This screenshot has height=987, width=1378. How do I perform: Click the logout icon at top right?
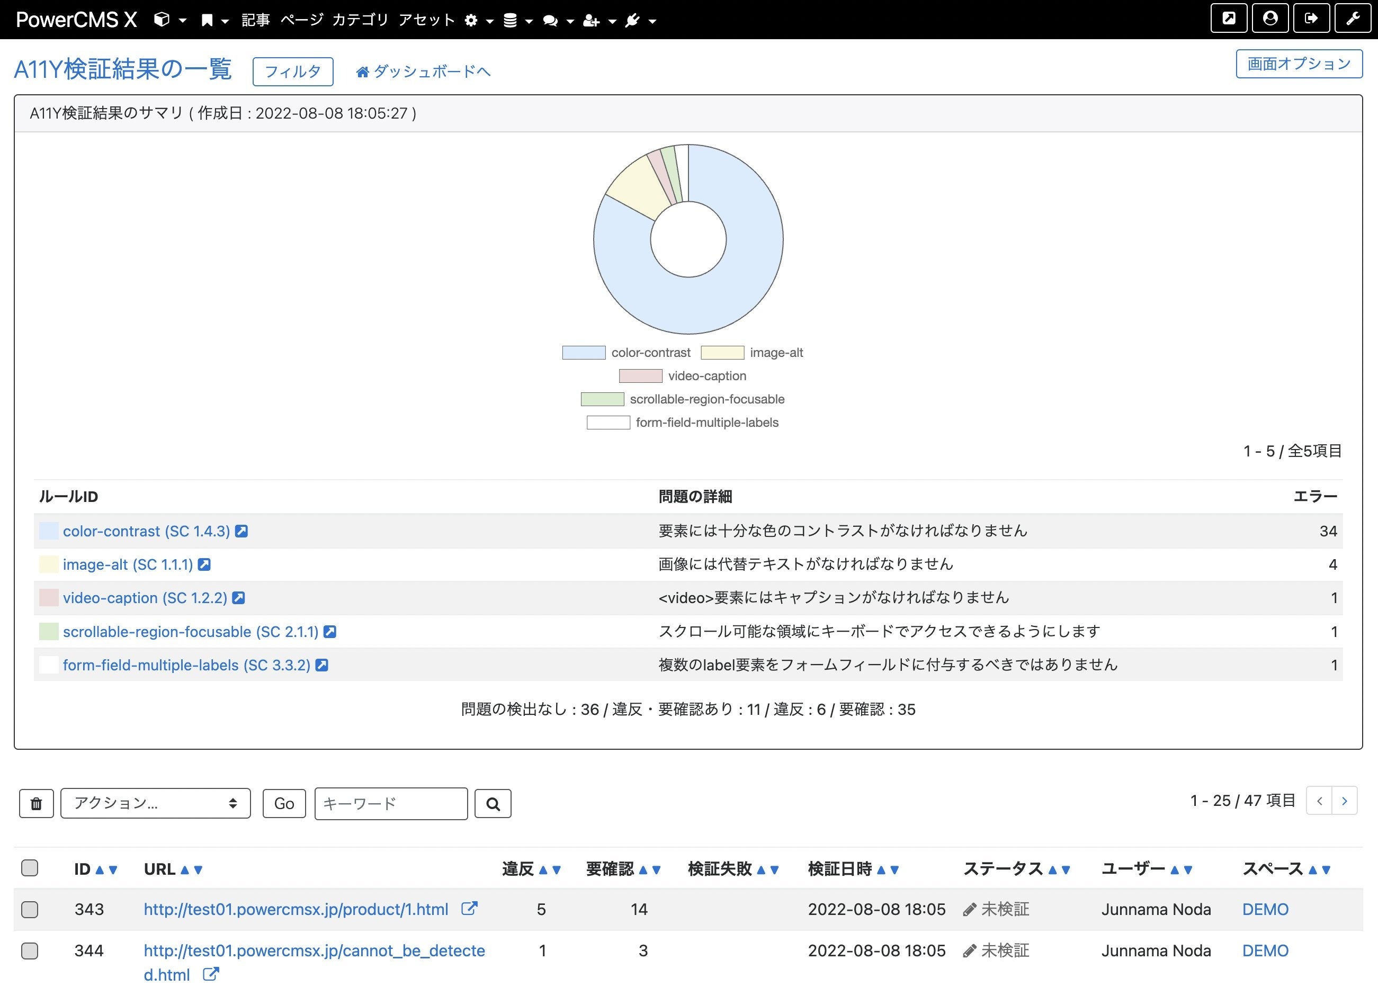(x=1312, y=18)
